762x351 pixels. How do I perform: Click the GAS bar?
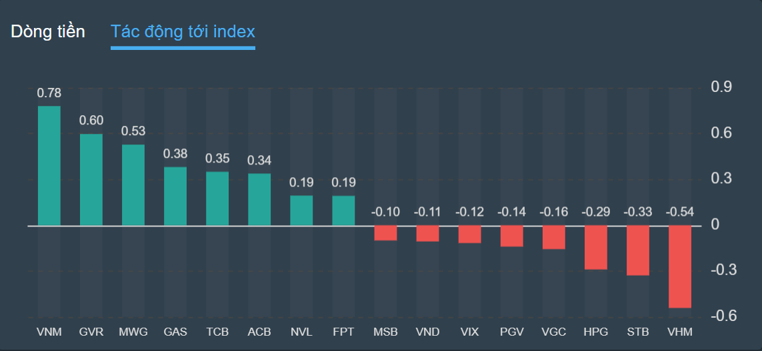pyautogui.click(x=175, y=196)
